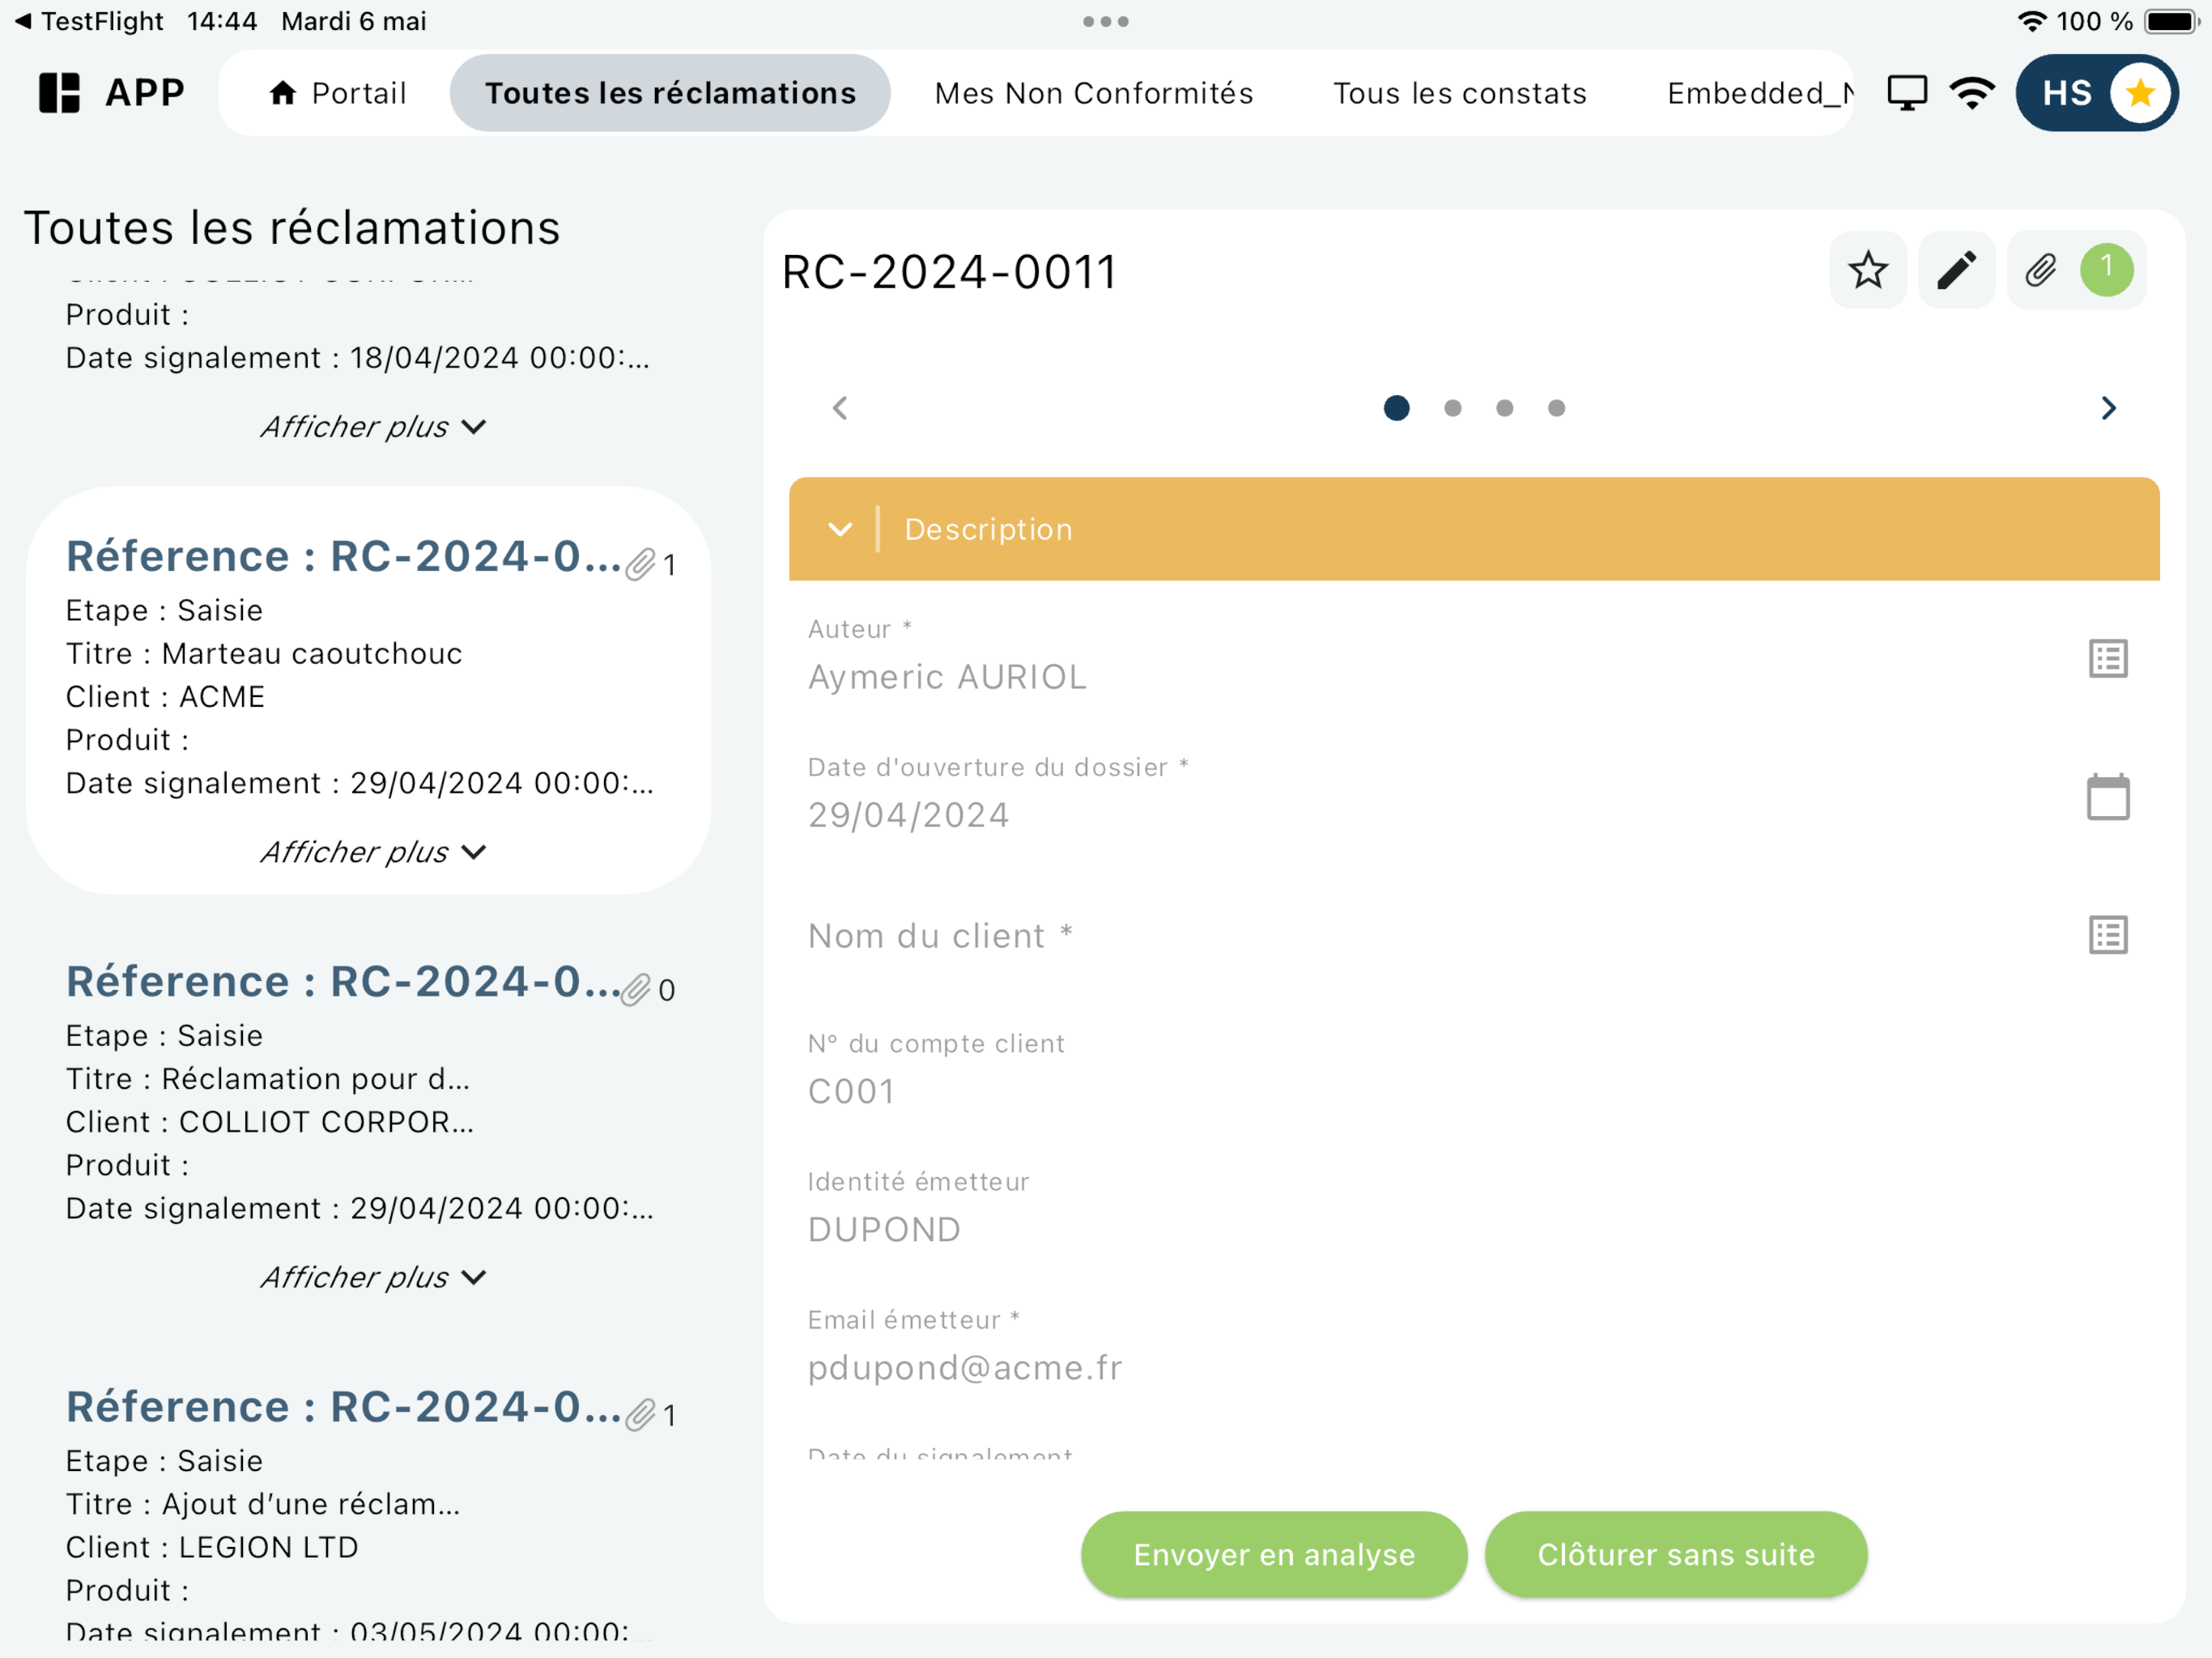Select the first page indicator dot
The image size is (2212, 1658).
(1396, 408)
